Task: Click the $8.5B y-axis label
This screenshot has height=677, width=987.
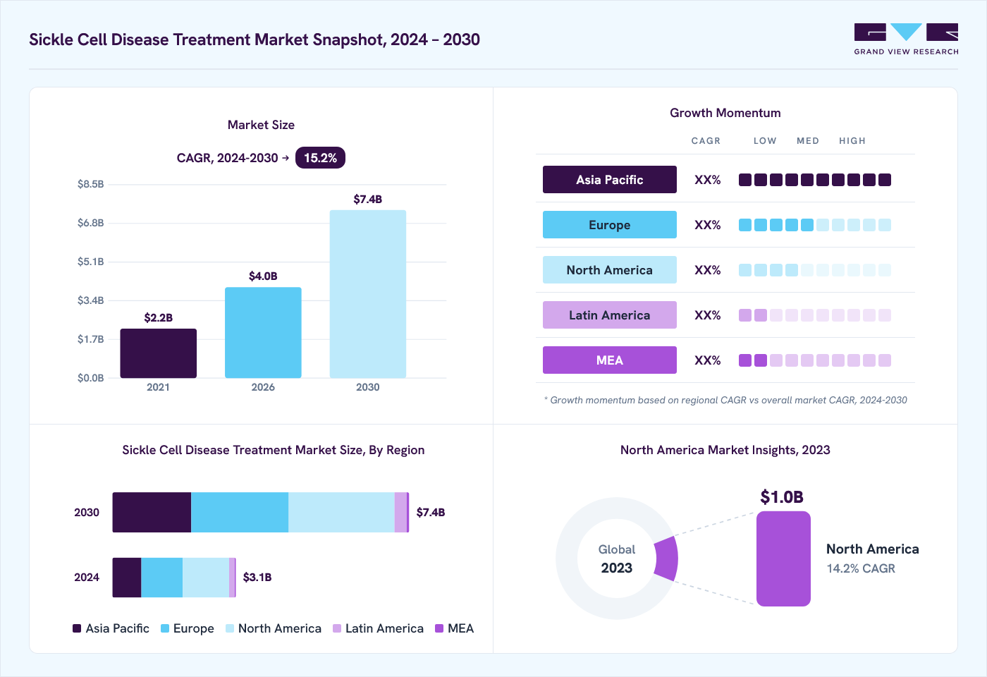Action: (x=91, y=184)
